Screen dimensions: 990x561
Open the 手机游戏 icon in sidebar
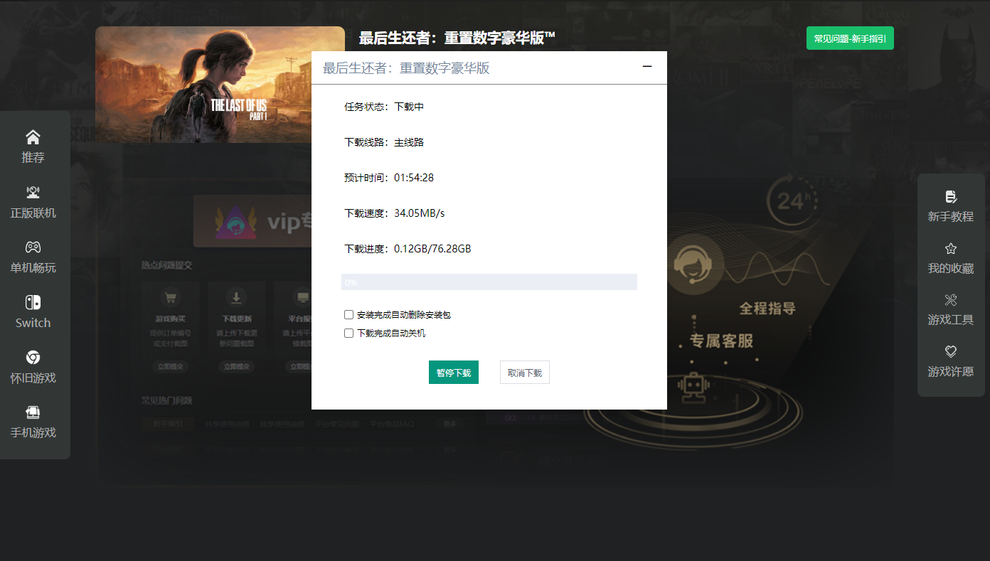coord(33,412)
